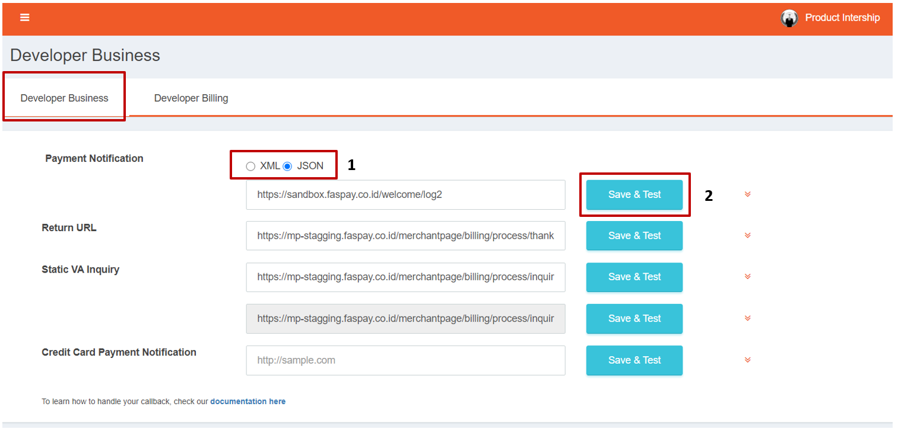Viewport: 898px width, 429px height.
Task: Click the Payment Notification URL field
Action: (x=405, y=194)
